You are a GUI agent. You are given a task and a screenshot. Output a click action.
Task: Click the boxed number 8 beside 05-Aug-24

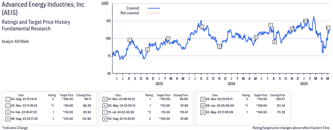pyautogui.click(x=105, y=119)
